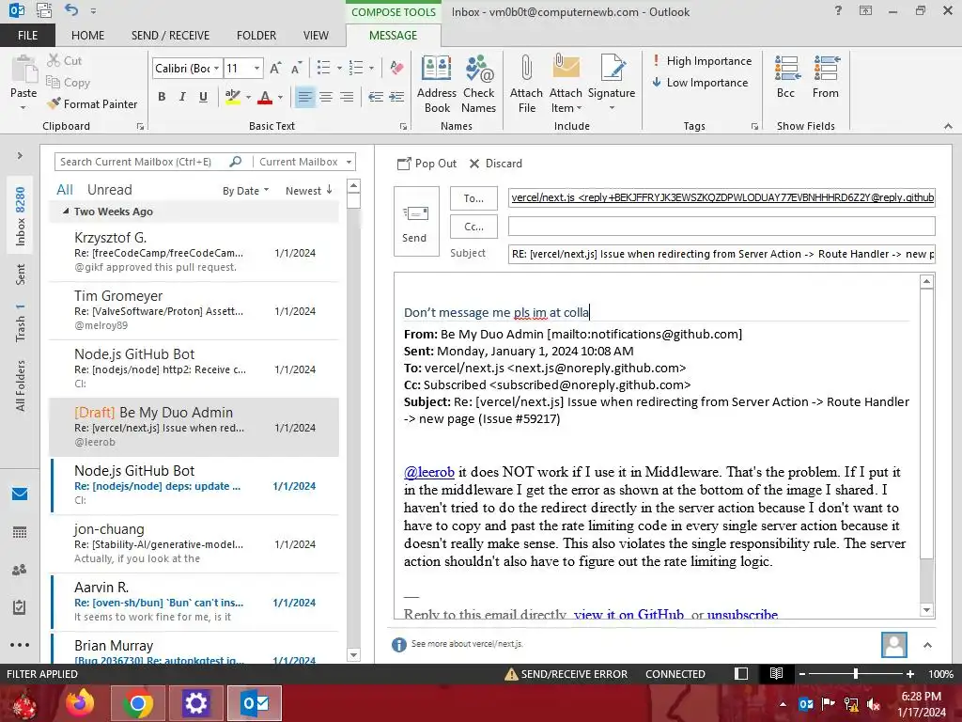Open Tasks view icon in sidebar
Screen dimensions: 962x722
[x=20, y=607]
